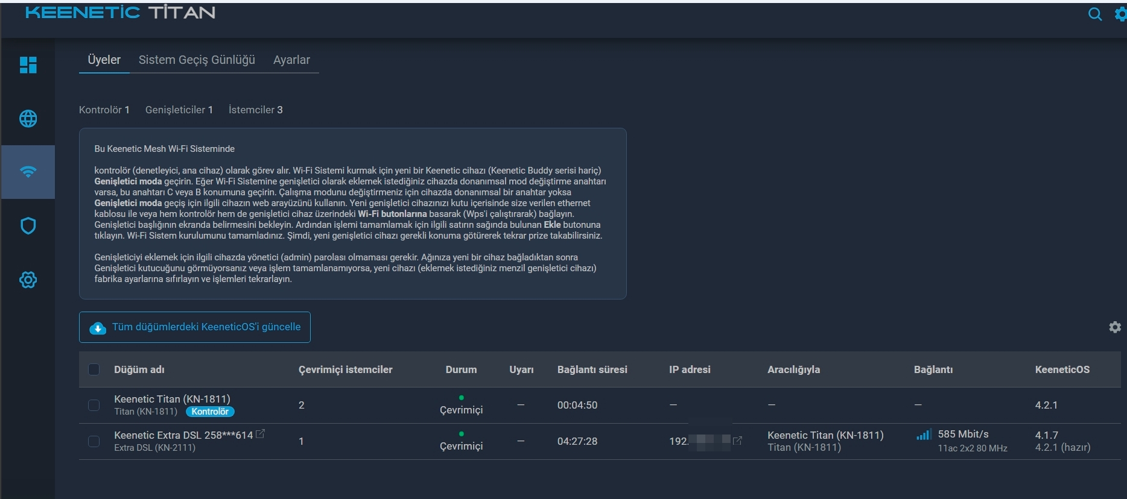1127x499 pixels.
Task: Select the Wi-Fi system sidebar icon
Action: coord(28,172)
